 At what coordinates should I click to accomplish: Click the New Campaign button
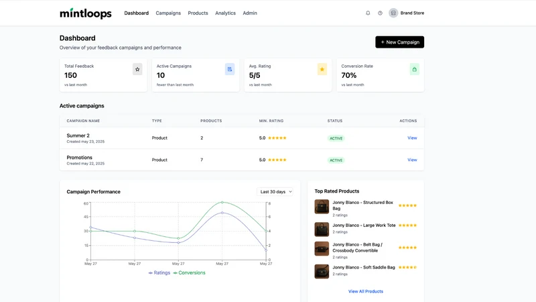coord(399,42)
